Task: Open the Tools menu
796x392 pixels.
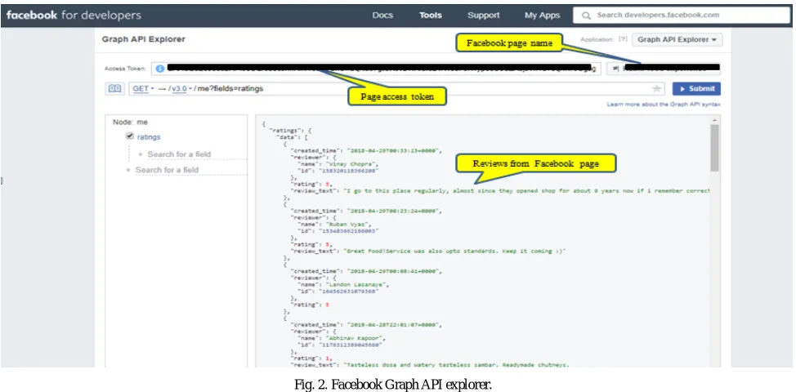Action: click(x=431, y=16)
